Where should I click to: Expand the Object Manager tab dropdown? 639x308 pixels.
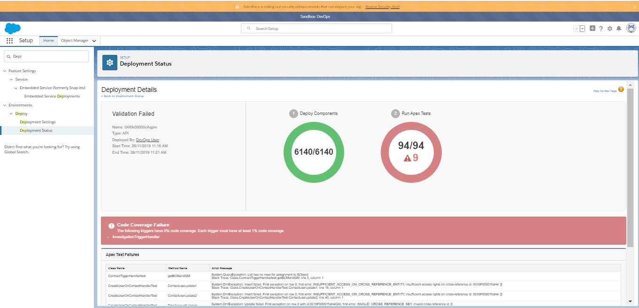tap(94, 41)
